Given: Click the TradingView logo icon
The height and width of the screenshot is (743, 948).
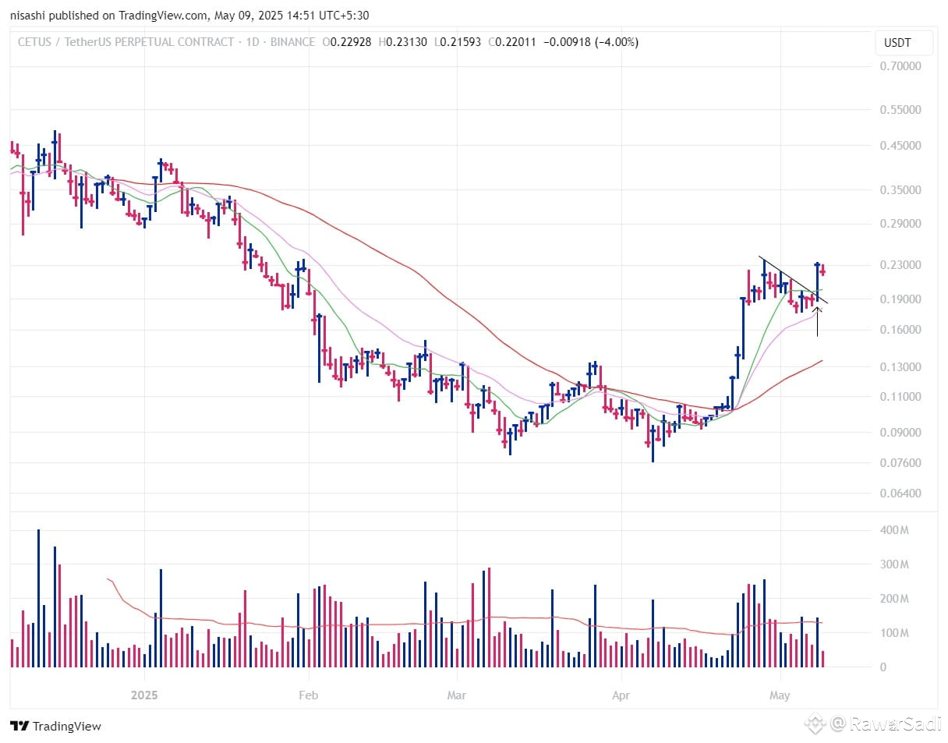Looking at the screenshot, I should pos(20,727).
